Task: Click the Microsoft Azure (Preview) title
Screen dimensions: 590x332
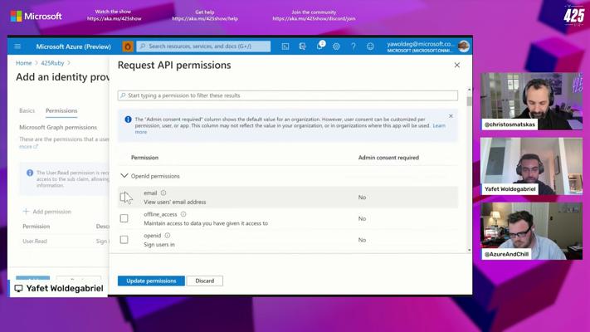Action: click(73, 46)
